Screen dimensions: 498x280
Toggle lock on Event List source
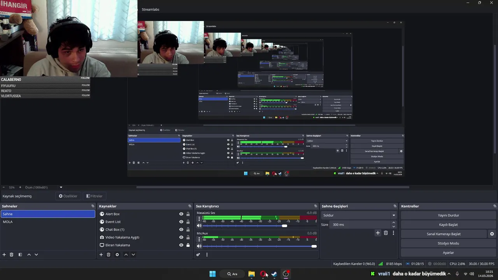(188, 222)
